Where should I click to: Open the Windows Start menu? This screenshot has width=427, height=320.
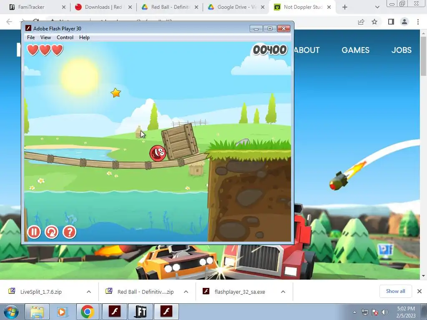click(x=11, y=312)
